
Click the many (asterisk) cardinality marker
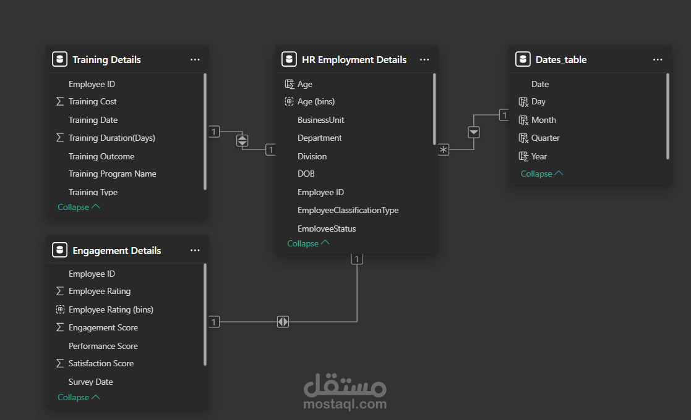444,149
